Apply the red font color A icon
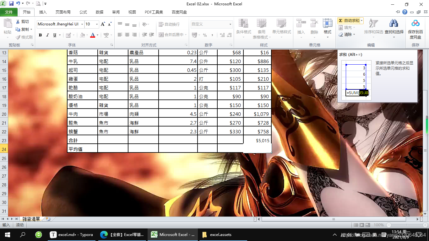429x241 pixels. coord(93,35)
